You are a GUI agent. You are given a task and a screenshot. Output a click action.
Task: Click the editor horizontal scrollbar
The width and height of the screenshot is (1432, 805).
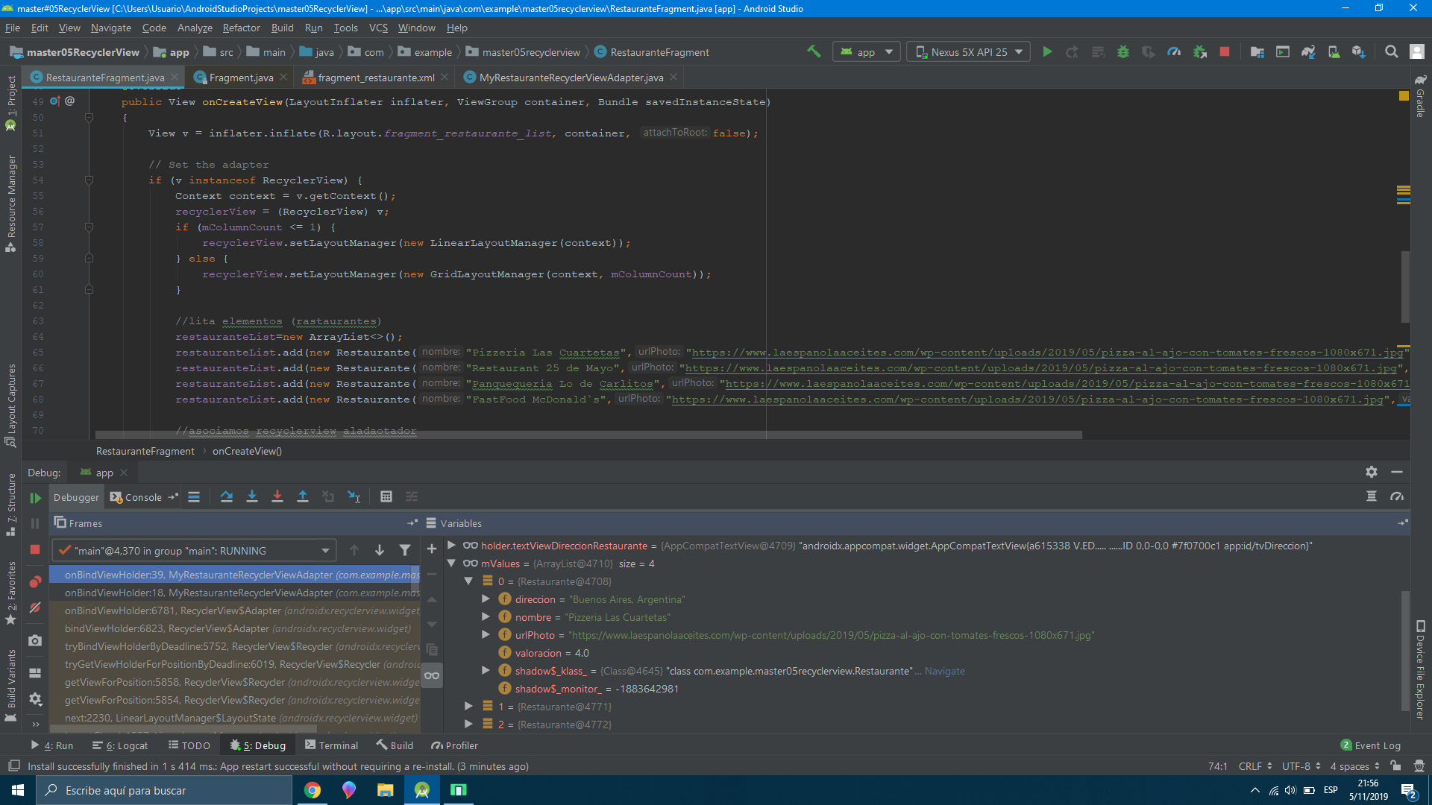point(588,435)
